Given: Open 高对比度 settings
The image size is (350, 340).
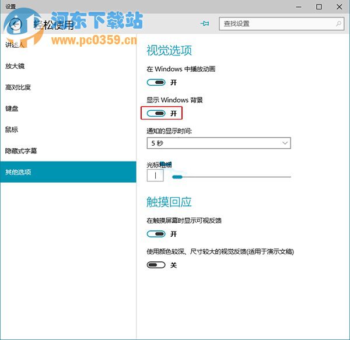Looking at the screenshot, I should tap(68, 87).
